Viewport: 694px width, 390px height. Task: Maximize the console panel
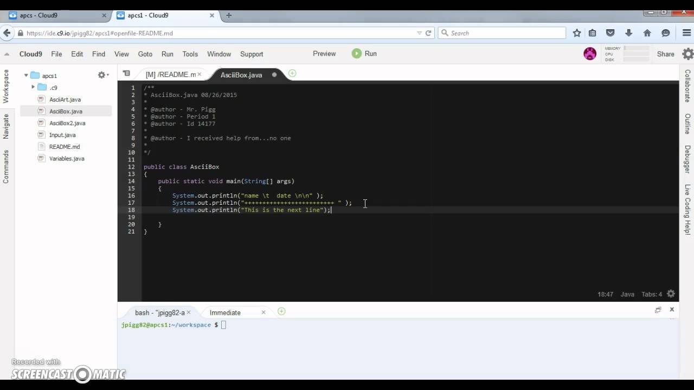[658, 310]
